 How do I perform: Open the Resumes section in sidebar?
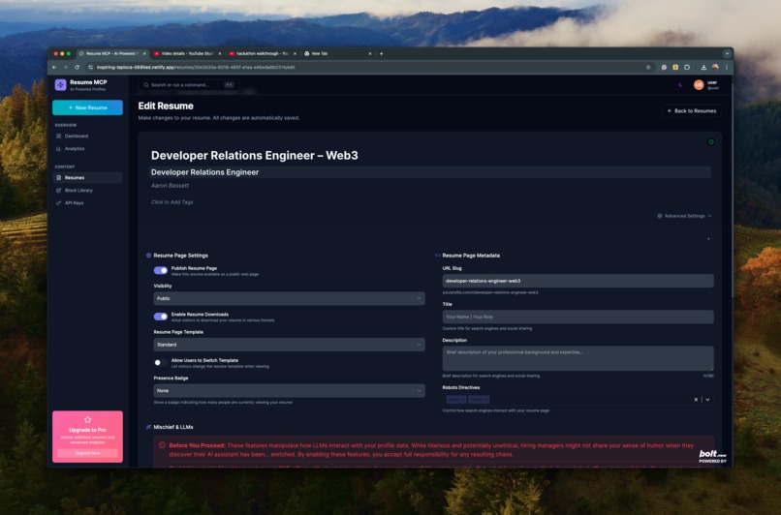pyautogui.click(x=87, y=178)
